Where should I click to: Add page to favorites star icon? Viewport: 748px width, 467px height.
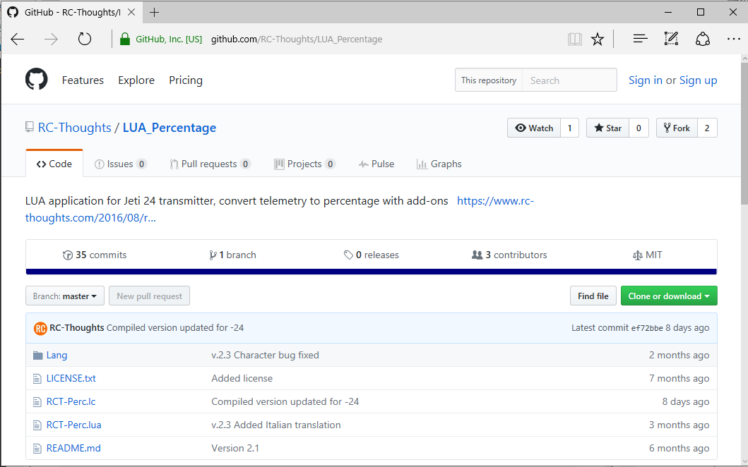[x=598, y=39]
